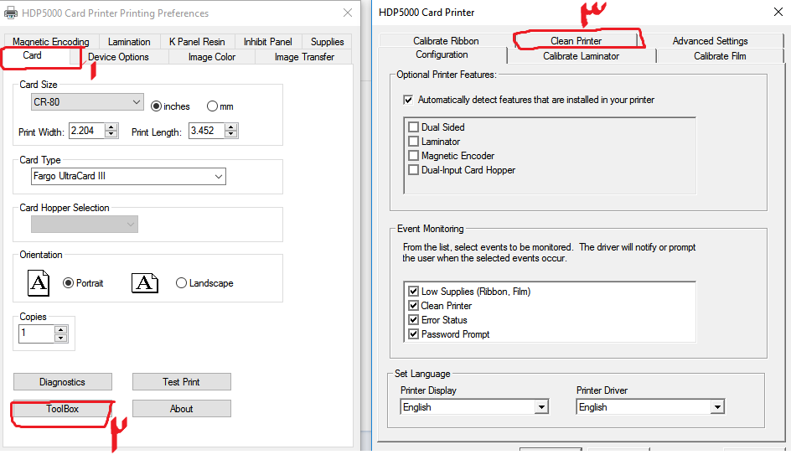Click the Copies number field
Viewport: 791px width, 460px height.
pos(36,333)
